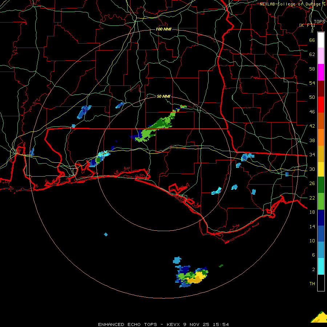Select the legend value 46
This screenshot has width=327, height=327.
312,112
